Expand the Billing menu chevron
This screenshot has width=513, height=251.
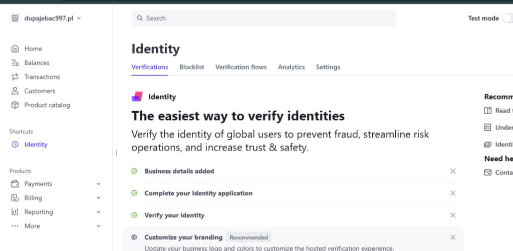[99, 198]
